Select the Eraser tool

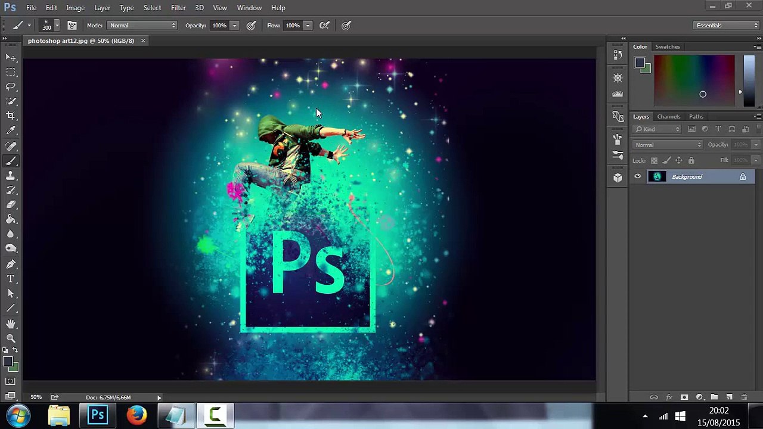(11, 204)
